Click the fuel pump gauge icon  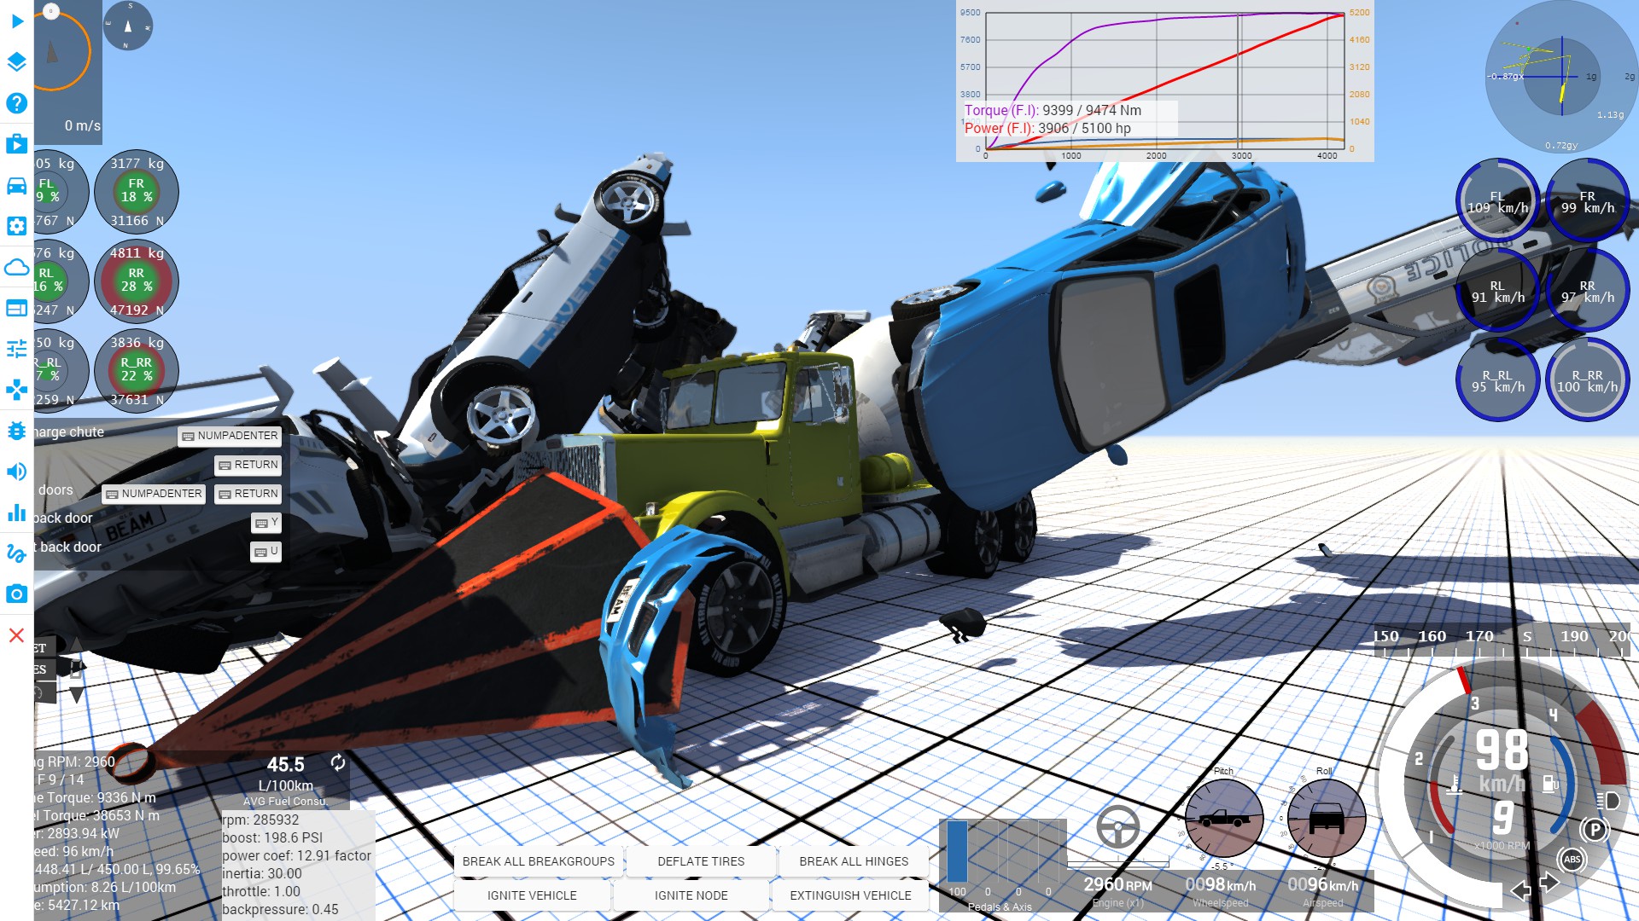point(1550,784)
